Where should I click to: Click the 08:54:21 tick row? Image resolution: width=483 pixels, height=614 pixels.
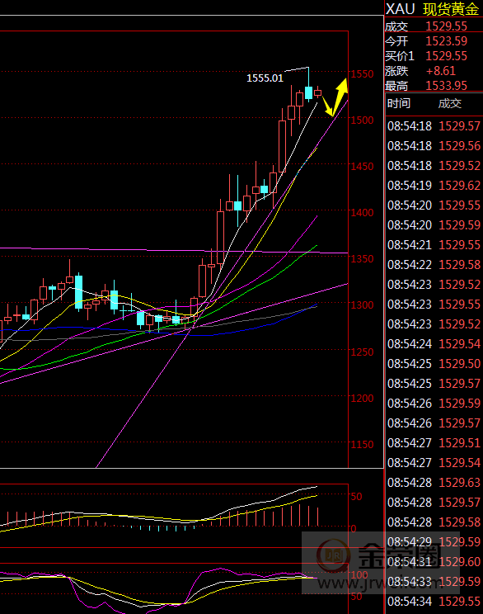tap(434, 245)
